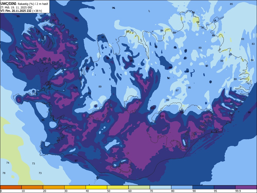
Task: Click the "50" tick label on the legend
Action: click(x=108, y=191)
